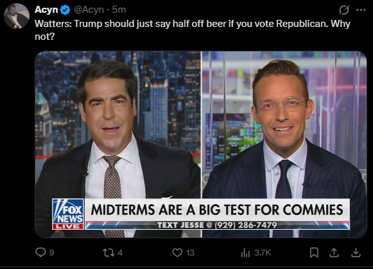Open Acyn's profile picture avatar
Viewport: 373px width, 269px height.
coord(17,16)
